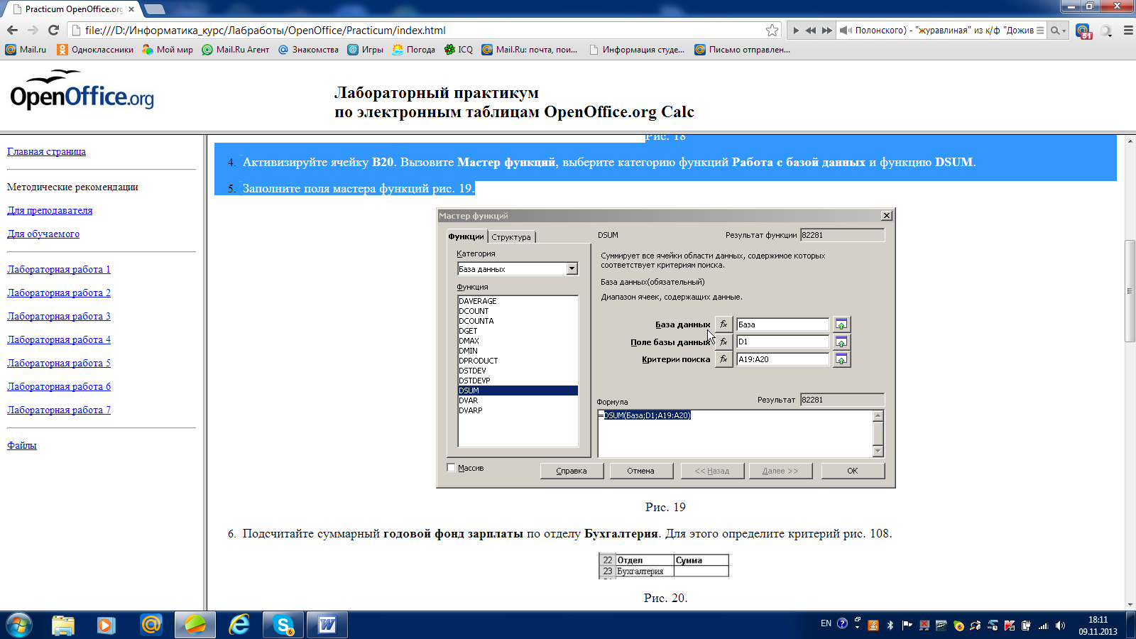Open the Погода bookmark

(x=413, y=50)
